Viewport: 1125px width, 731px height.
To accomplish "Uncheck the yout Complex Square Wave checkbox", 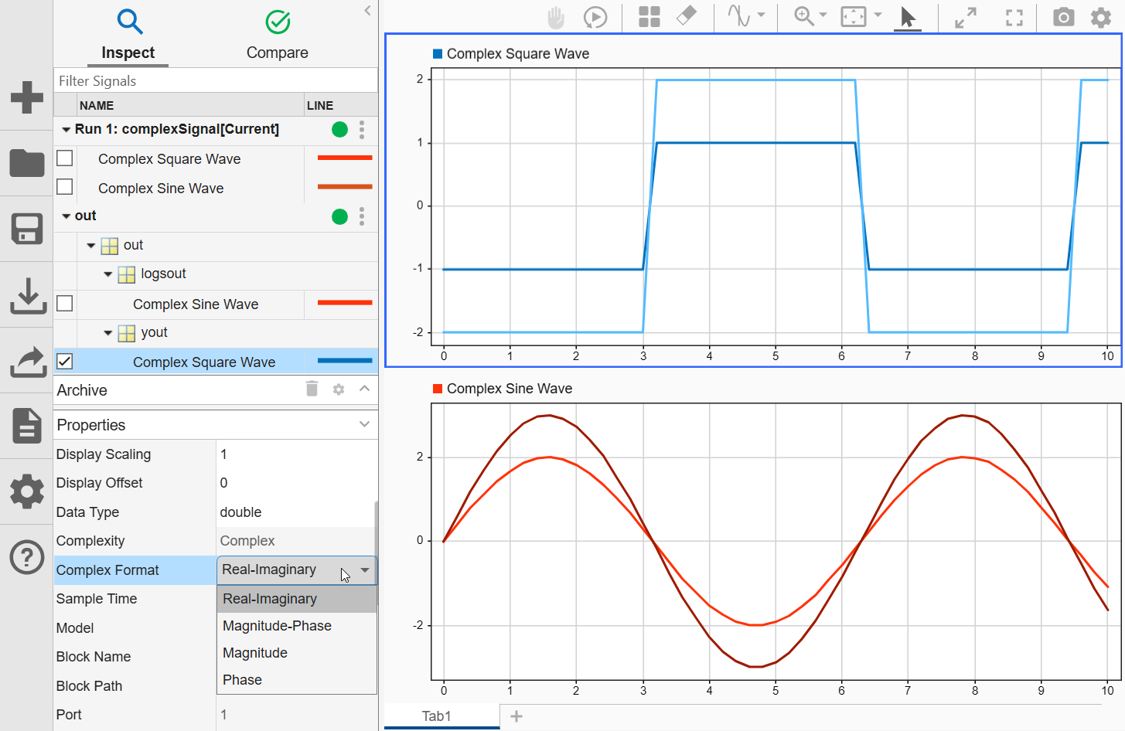I will click(x=65, y=361).
